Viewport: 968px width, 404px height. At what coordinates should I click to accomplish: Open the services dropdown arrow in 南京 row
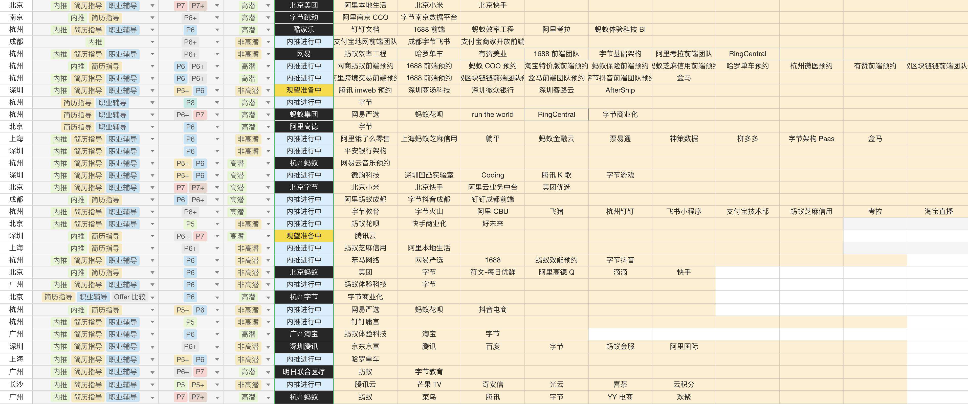click(x=152, y=18)
